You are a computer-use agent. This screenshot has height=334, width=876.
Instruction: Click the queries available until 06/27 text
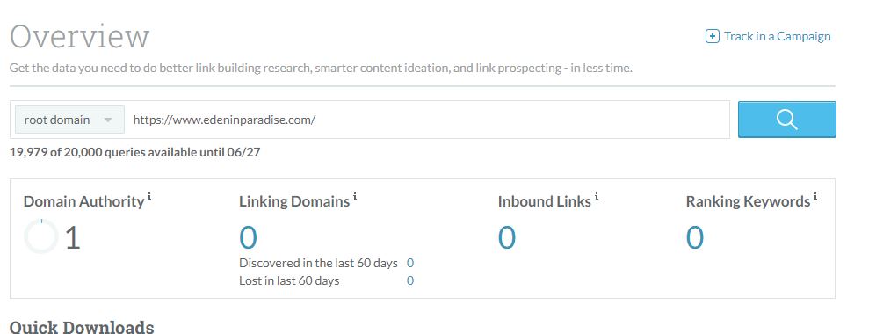click(x=134, y=152)
